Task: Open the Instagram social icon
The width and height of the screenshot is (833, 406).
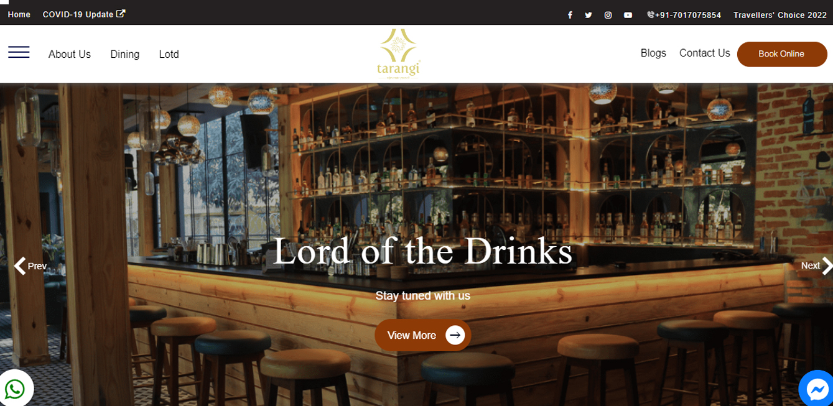Action: click(608, 15)
